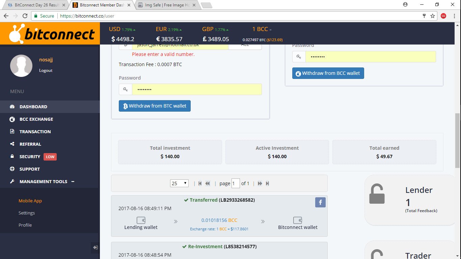This screenshot has width=461, height=259.
Task: Click Withdraw from BCC wallet button
Action: (328, 73)
